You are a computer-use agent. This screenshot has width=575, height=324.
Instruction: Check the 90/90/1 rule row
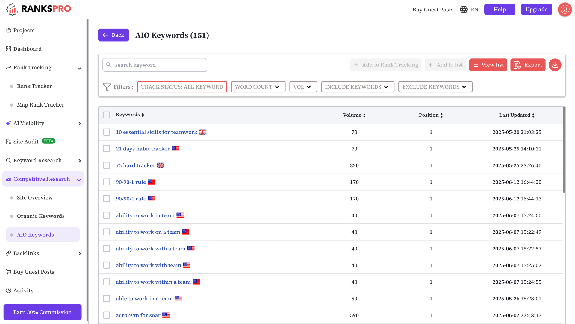(107, 199)
